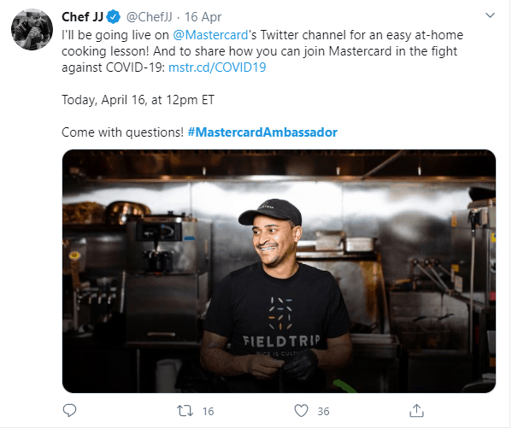Open the #MastercardAmbassador hashtag
The image size is (512, 428).
pyautogui.click(x=262, y=132)
